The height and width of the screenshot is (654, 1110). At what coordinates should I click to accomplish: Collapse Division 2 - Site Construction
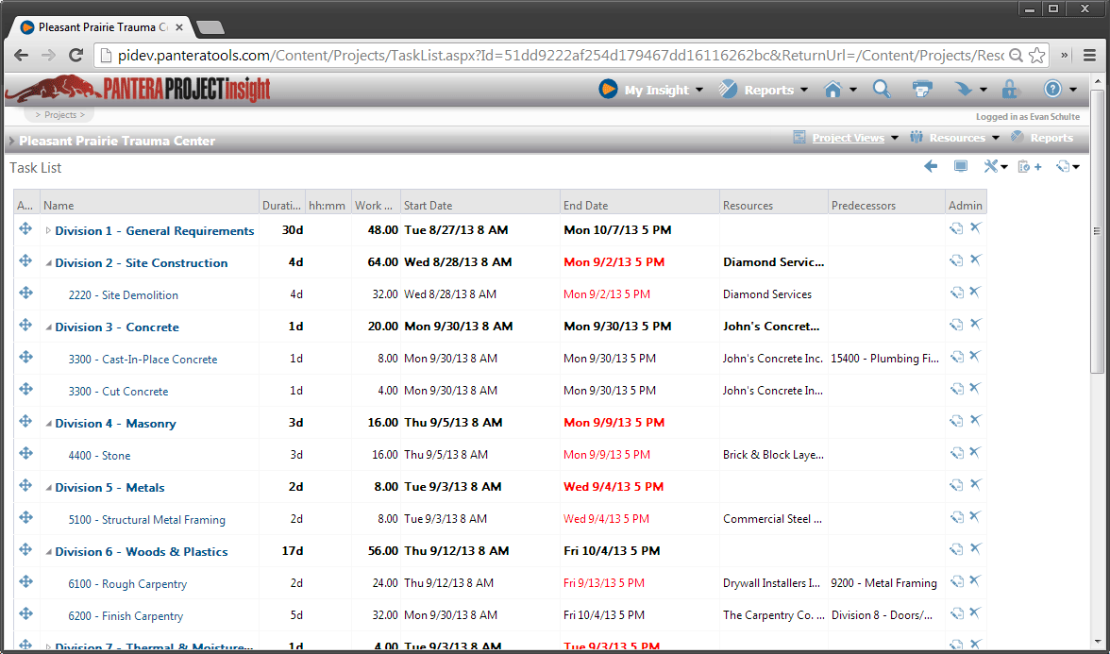(48, 263)
